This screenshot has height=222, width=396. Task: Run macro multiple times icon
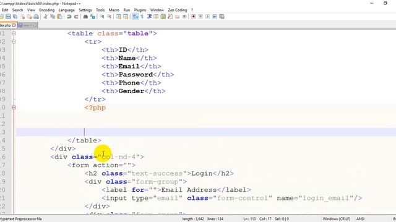(215, 17)
